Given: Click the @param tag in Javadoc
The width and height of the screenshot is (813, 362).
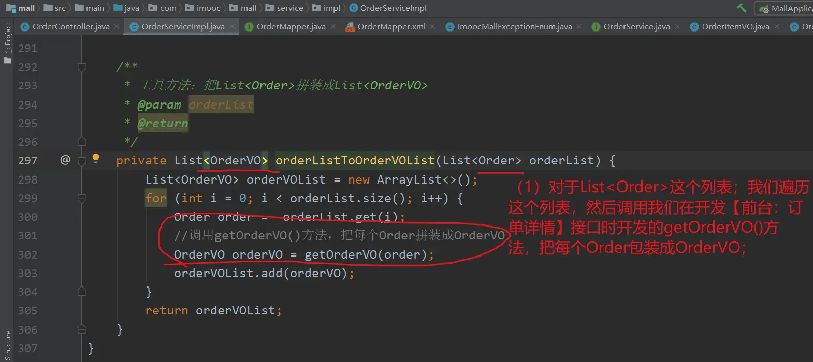Looking at the screenshot, I should click(159, 105).
